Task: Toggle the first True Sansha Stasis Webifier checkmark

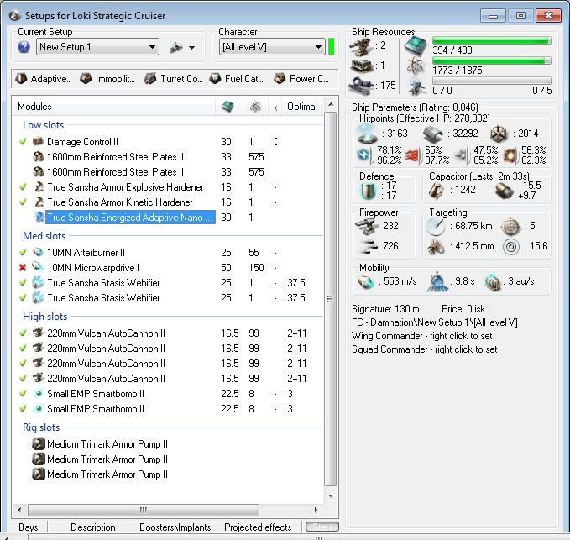Action: [x=23, y=282]
